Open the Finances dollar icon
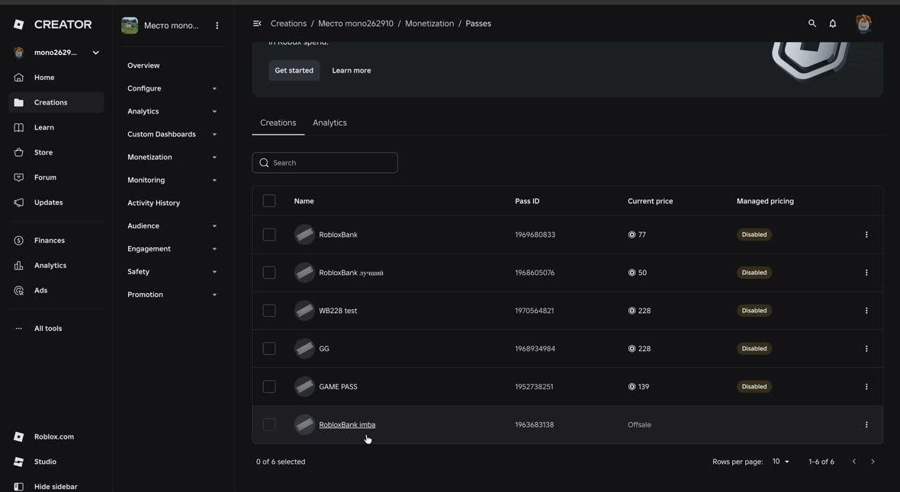Viewport: 900px width, 492px height. [18, 240]
